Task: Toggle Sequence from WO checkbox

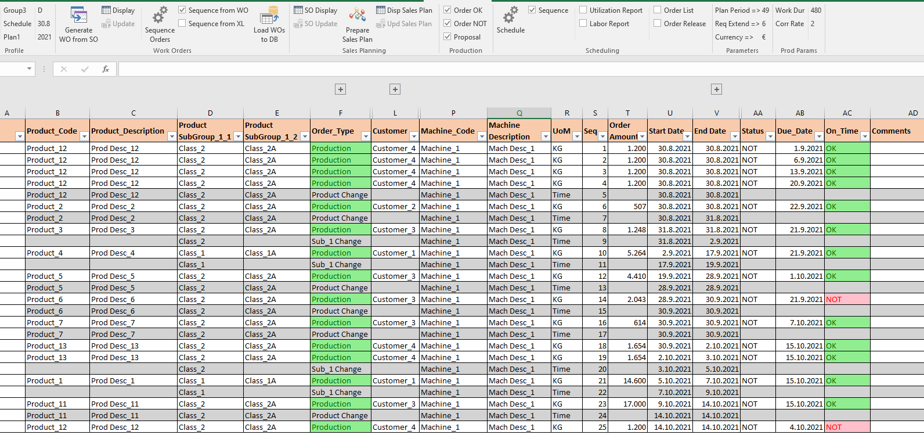Action: [182, 10]
